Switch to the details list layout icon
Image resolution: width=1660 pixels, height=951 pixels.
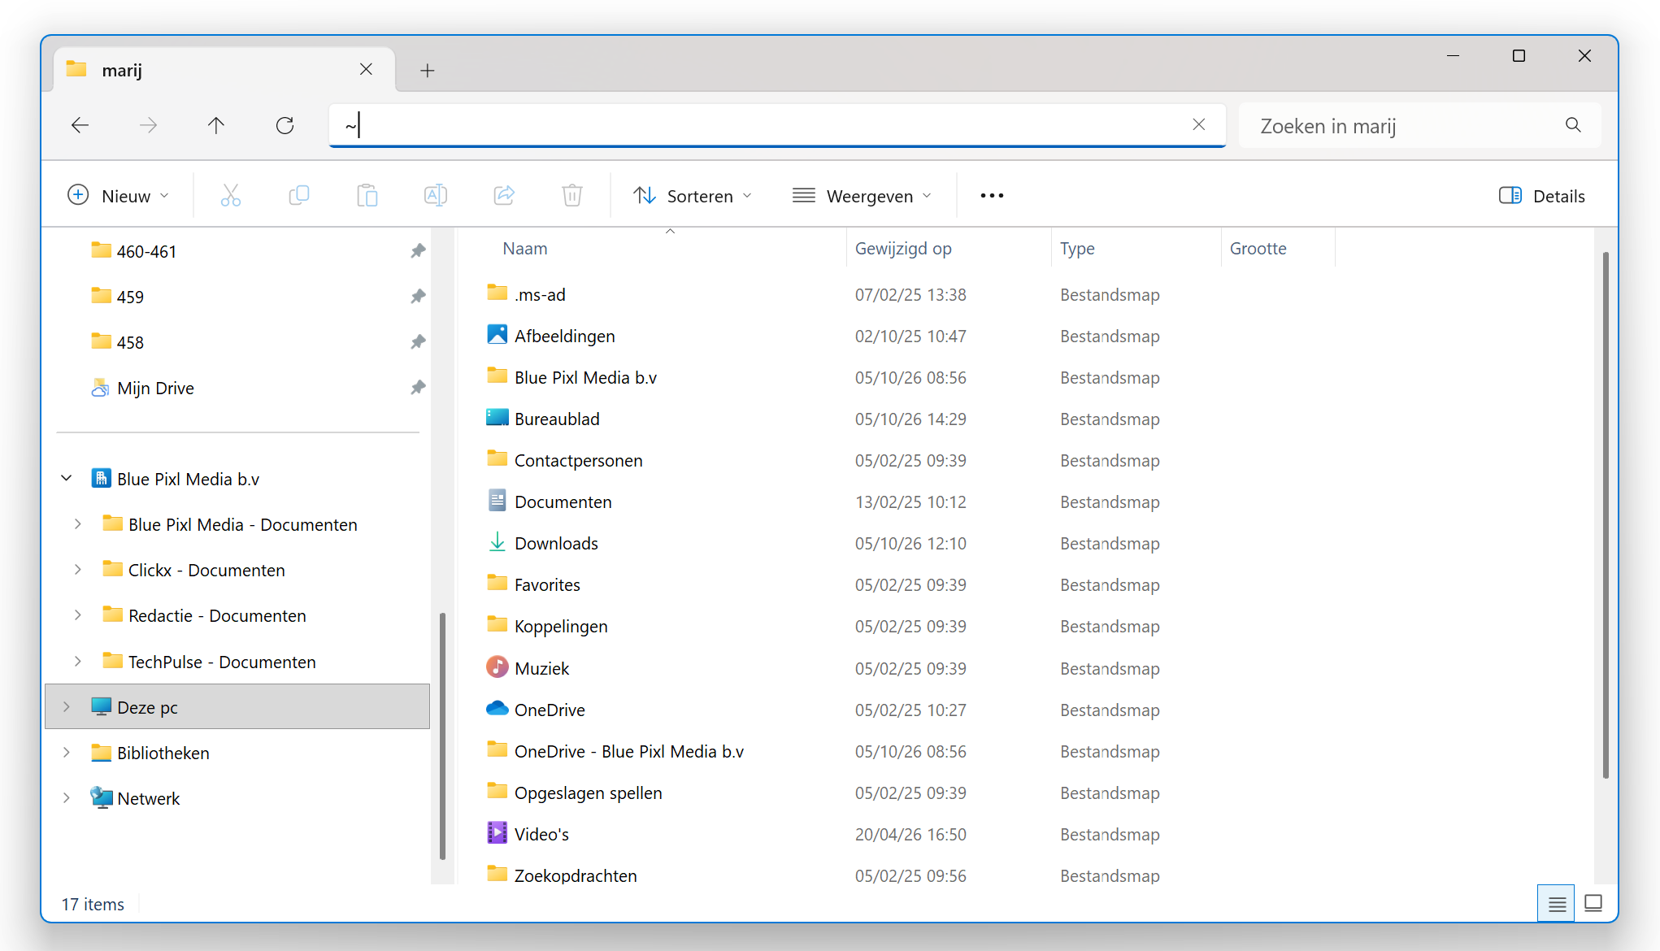(x=1557, y=904)
